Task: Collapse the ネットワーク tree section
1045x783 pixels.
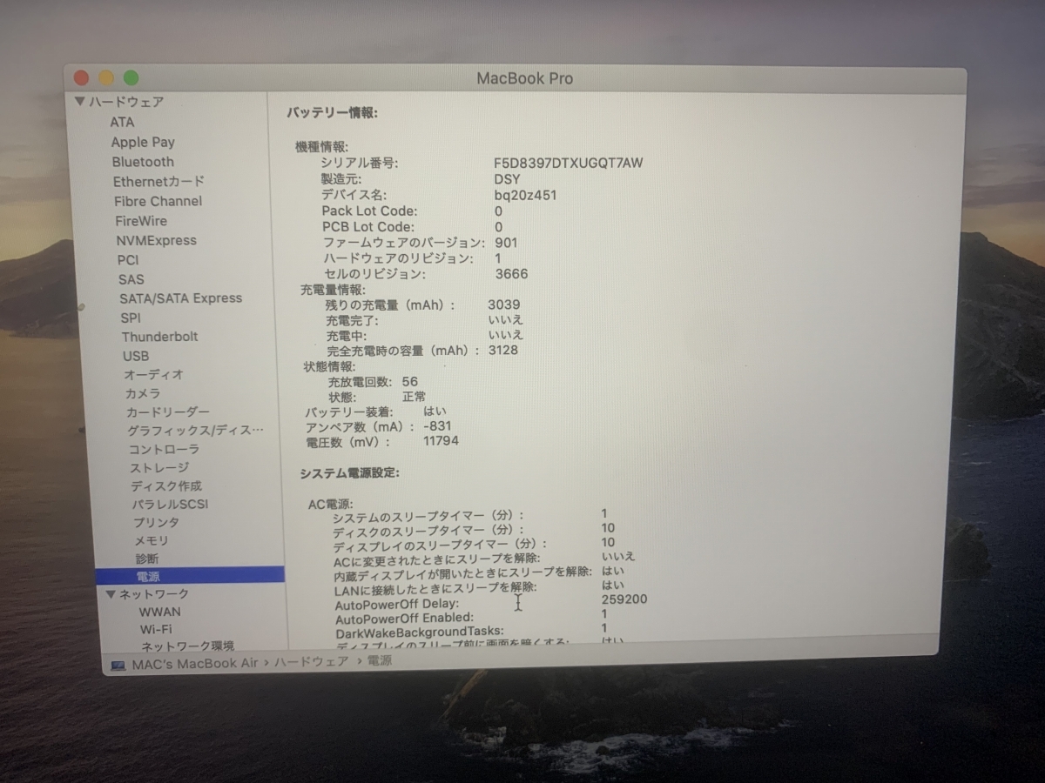Action: tap(111, 594)
